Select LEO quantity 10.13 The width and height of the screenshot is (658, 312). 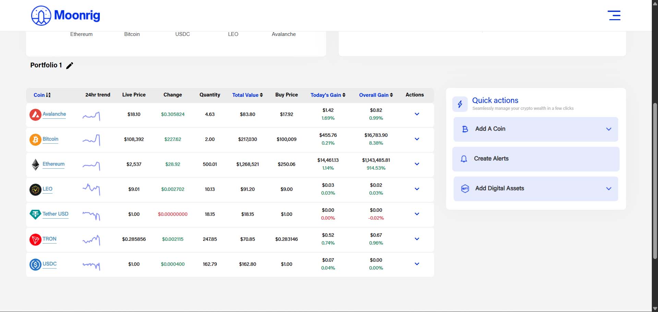(x=210, y=189)
